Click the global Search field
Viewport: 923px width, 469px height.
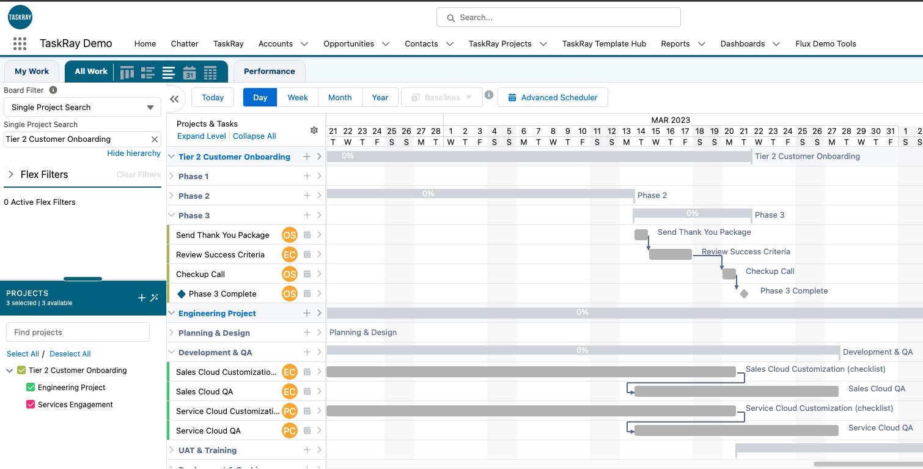coord(558,17)
